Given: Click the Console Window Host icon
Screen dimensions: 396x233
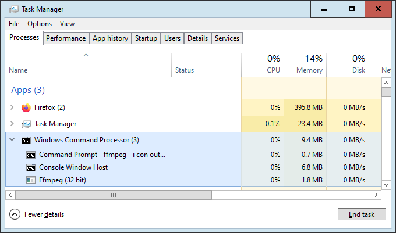Looking at the screenshot, I should (31, 167).
